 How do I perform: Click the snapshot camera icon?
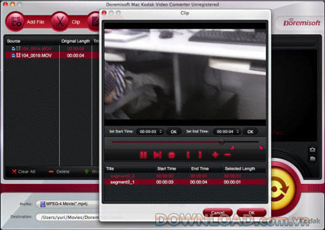pos(312,150)
